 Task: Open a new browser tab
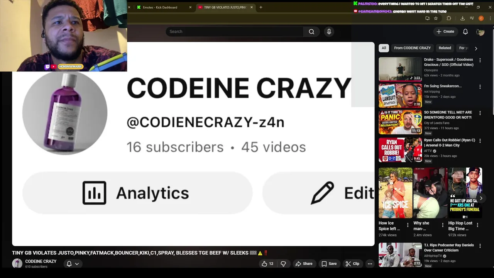(261, 7)
